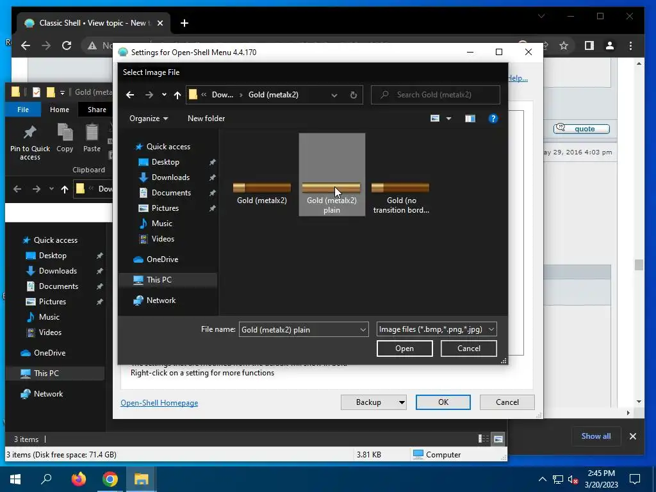Click the Backup button in settings

(368, 402)
